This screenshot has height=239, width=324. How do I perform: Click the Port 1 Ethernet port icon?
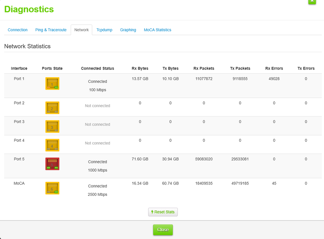[x=52, y=84]
